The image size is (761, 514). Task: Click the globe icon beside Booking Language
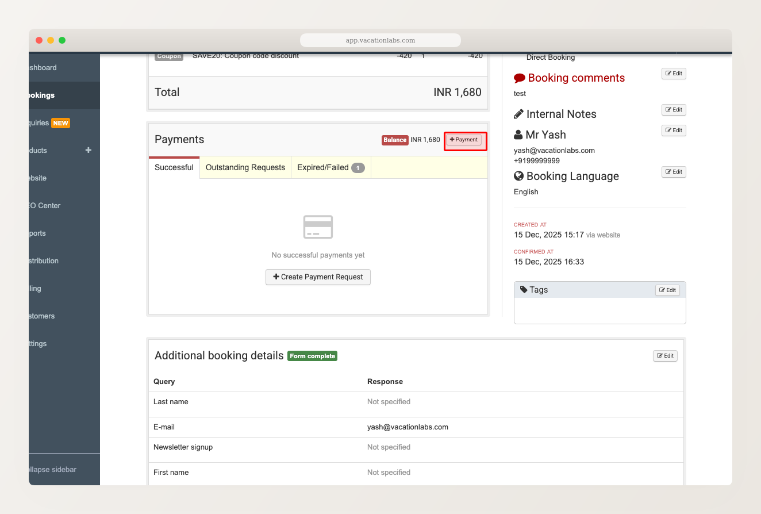coord(518,176)
